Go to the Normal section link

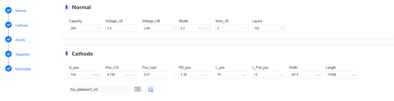[x=21, y=11]
